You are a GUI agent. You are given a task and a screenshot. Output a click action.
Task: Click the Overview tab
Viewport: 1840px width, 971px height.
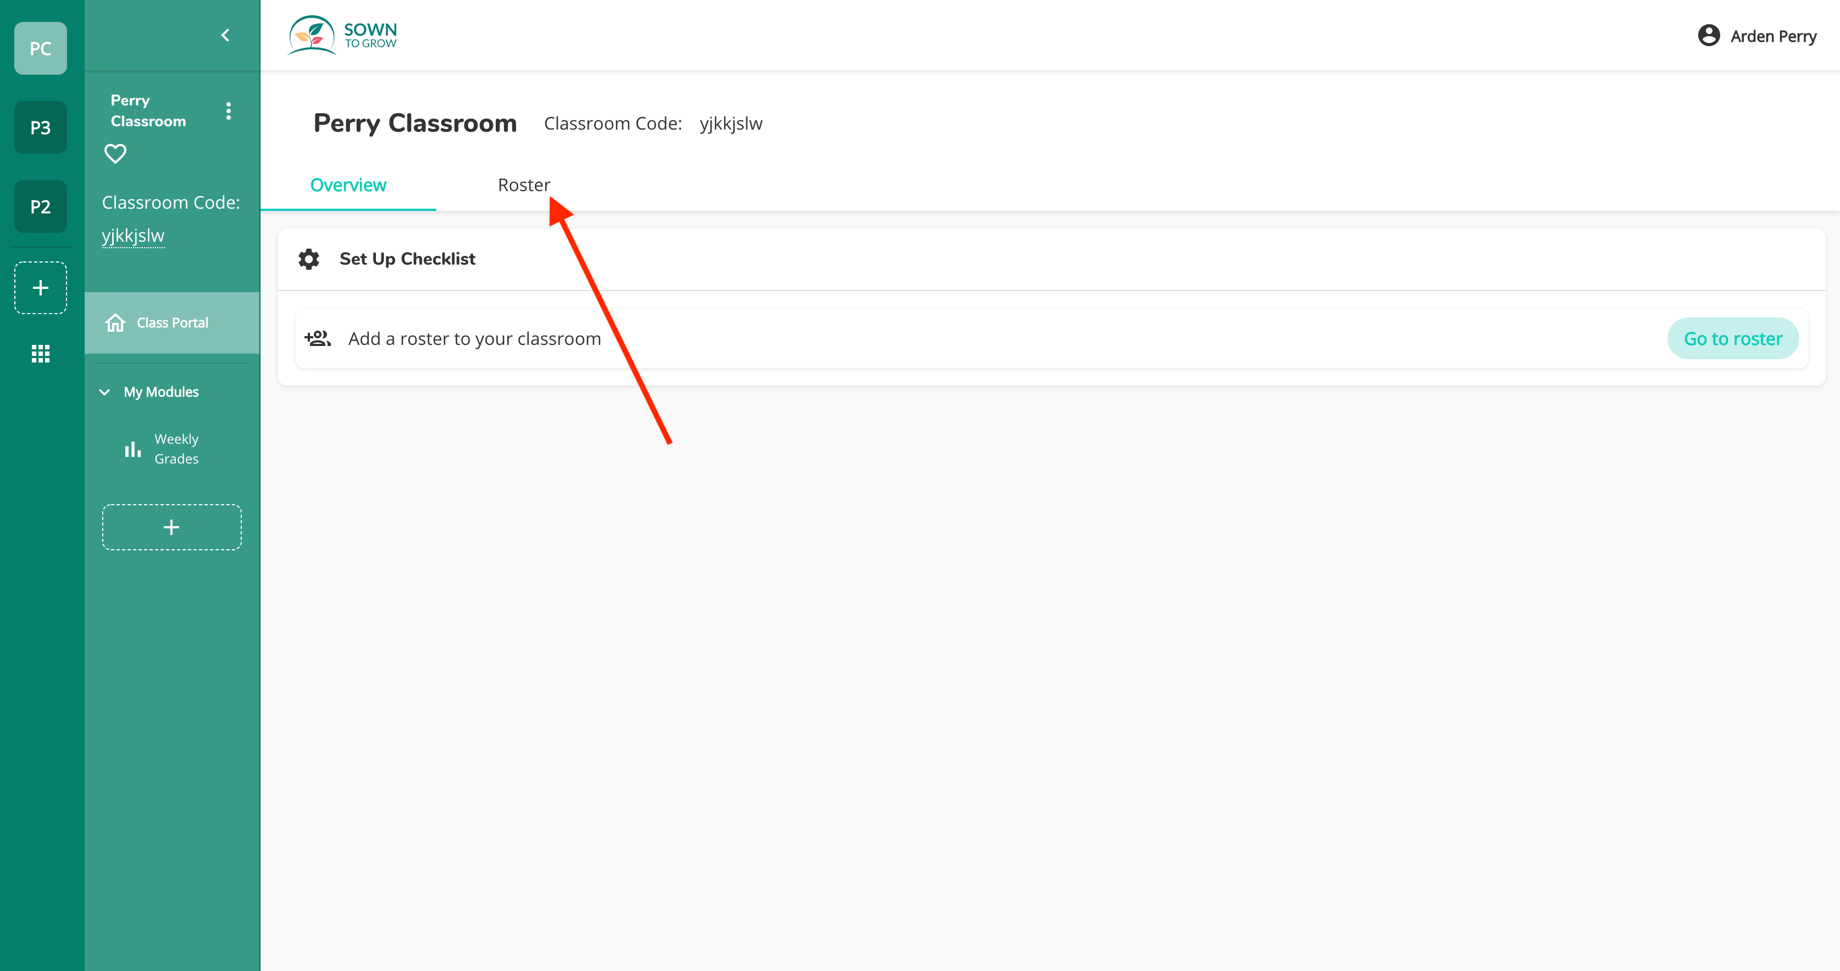coord(347,185)
